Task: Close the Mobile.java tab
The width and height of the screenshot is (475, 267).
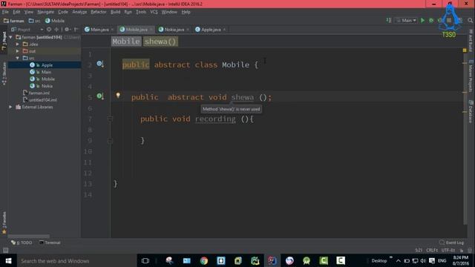Action: (151, 30)
